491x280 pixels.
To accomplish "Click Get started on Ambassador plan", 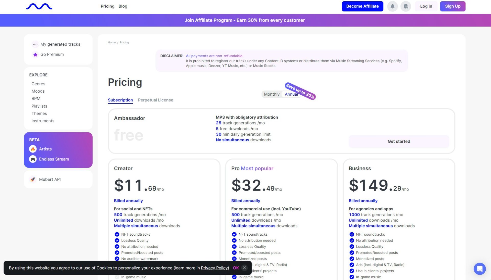I will [x=399, y=141].
